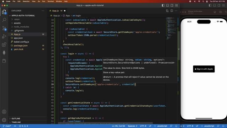Open the Go menu
The image size is (227, 128).
click(x=39, y=1)
